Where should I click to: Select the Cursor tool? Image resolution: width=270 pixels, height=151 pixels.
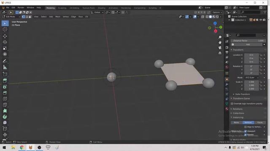click(x=5, y=29)
